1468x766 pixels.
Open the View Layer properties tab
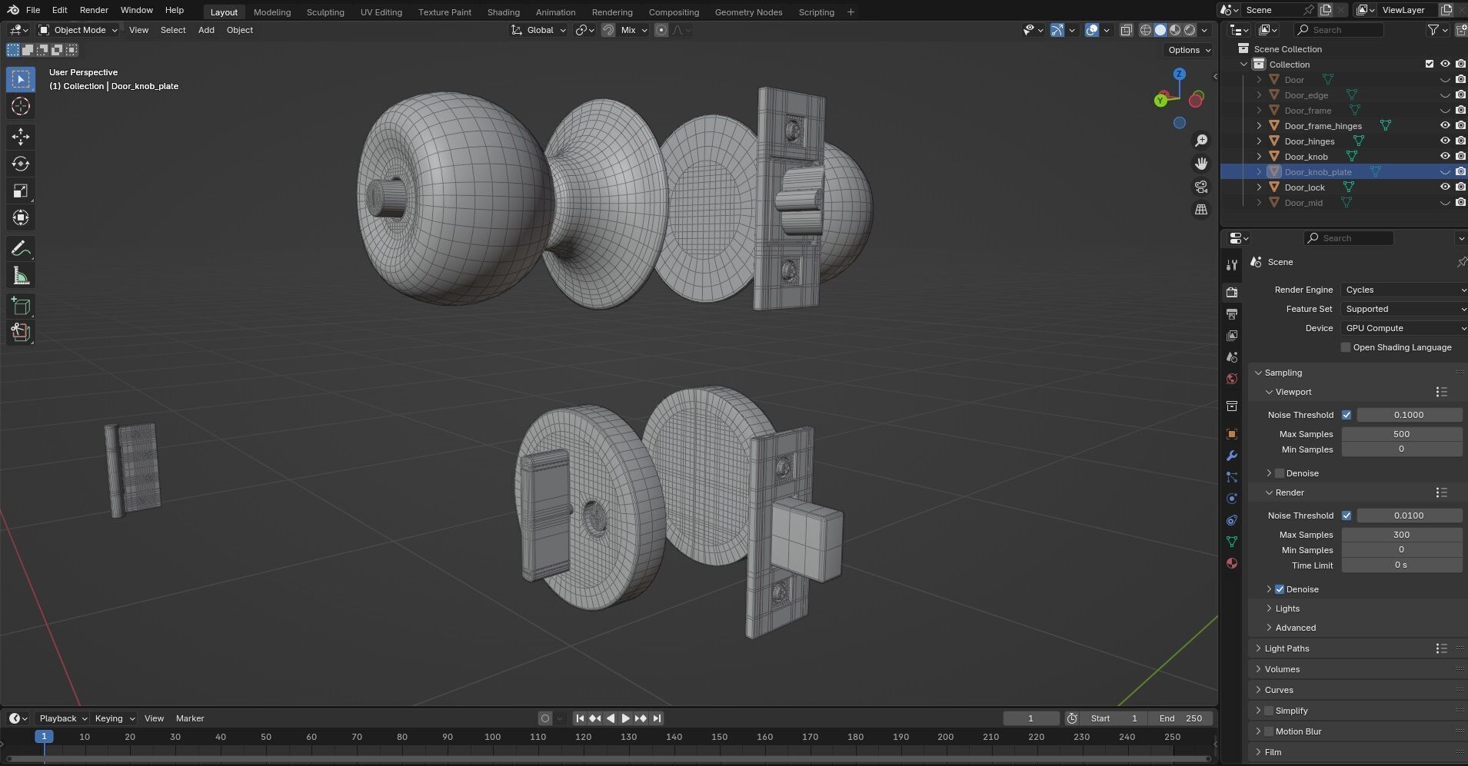(1232, 336)
